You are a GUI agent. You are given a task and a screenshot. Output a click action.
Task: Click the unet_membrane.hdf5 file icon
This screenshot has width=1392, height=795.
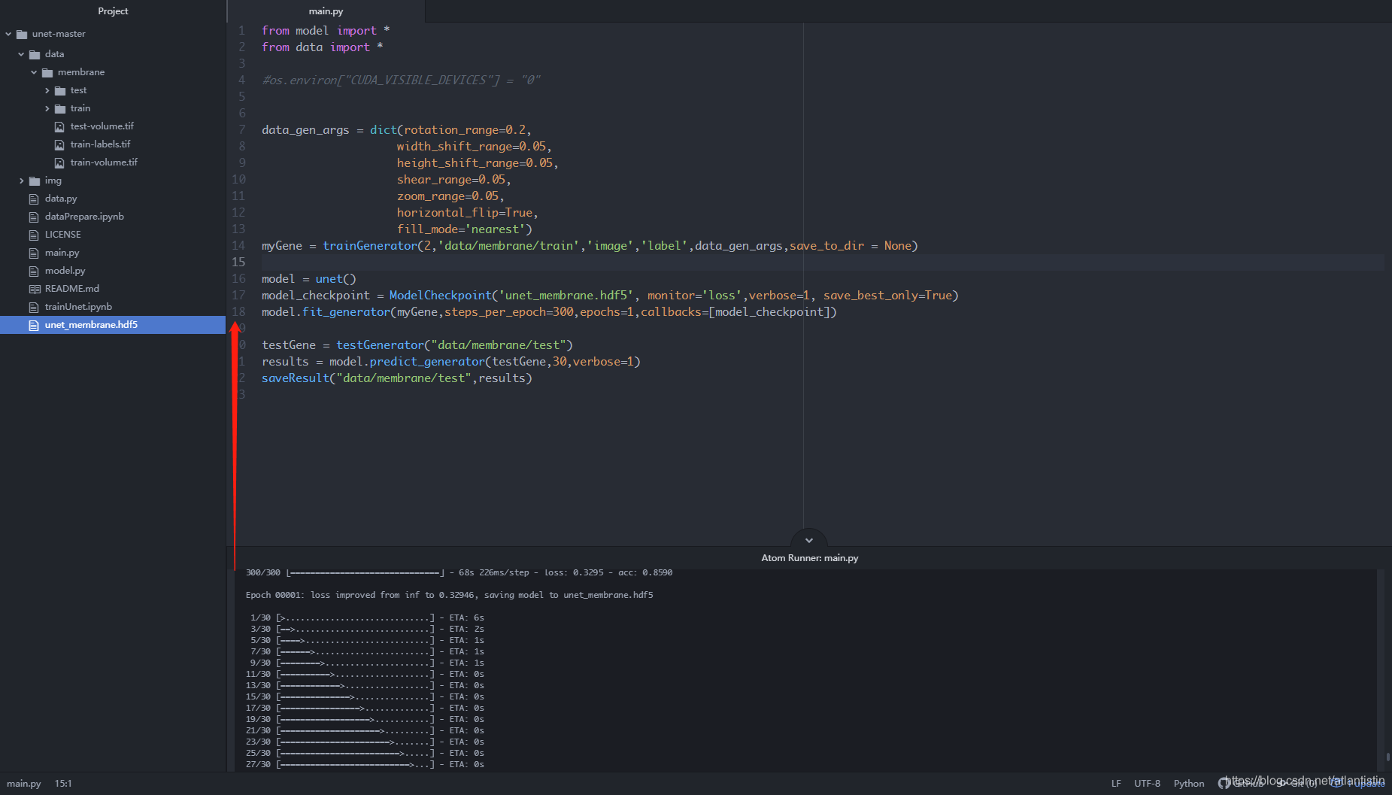(x=34, y=325)
